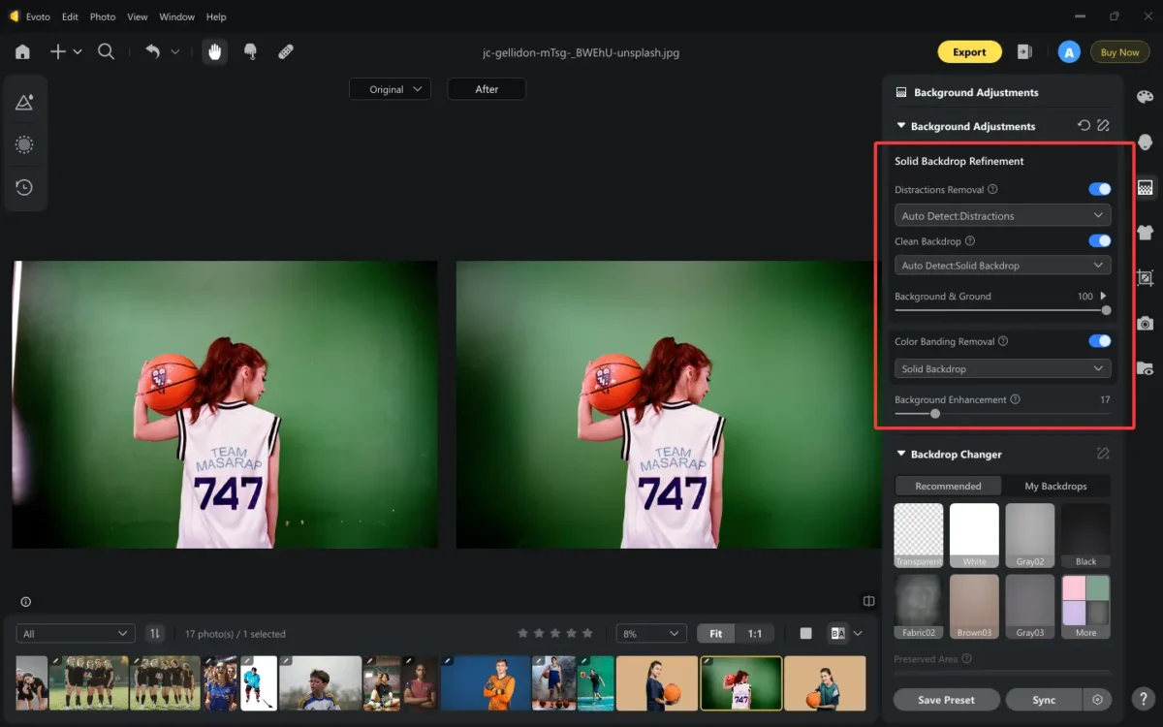Viewport: 1163px width, 727px height.
Task: Collapse the Backdrop Changer section
Action: (901, 454)
